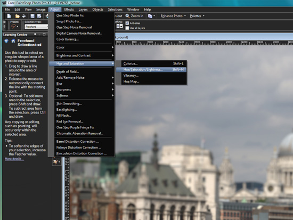Open the Edit menu
293x220 pixels.
pyautogui.click(x=17, y=10)
